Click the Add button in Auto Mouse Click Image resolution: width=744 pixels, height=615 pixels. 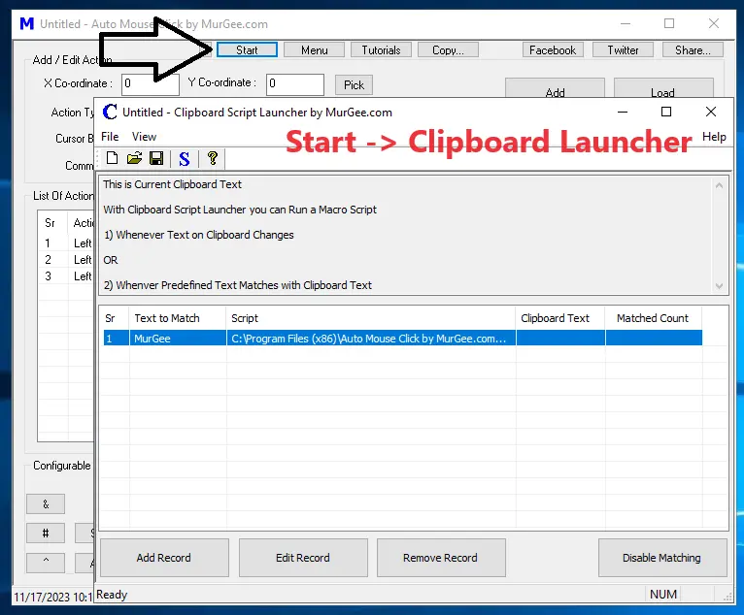click(555, 88)
